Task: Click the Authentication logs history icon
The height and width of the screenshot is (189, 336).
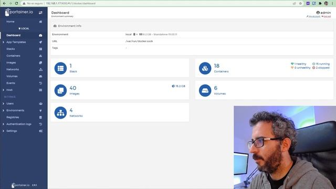Action: coord(40,124)
